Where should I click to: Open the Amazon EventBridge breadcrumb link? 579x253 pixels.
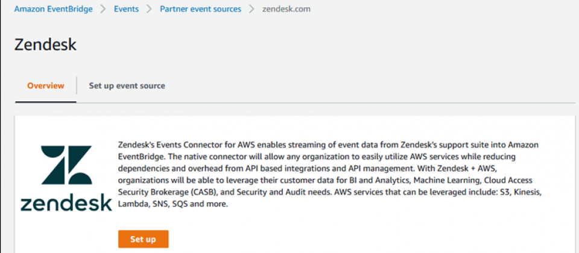tap(54, 9)
